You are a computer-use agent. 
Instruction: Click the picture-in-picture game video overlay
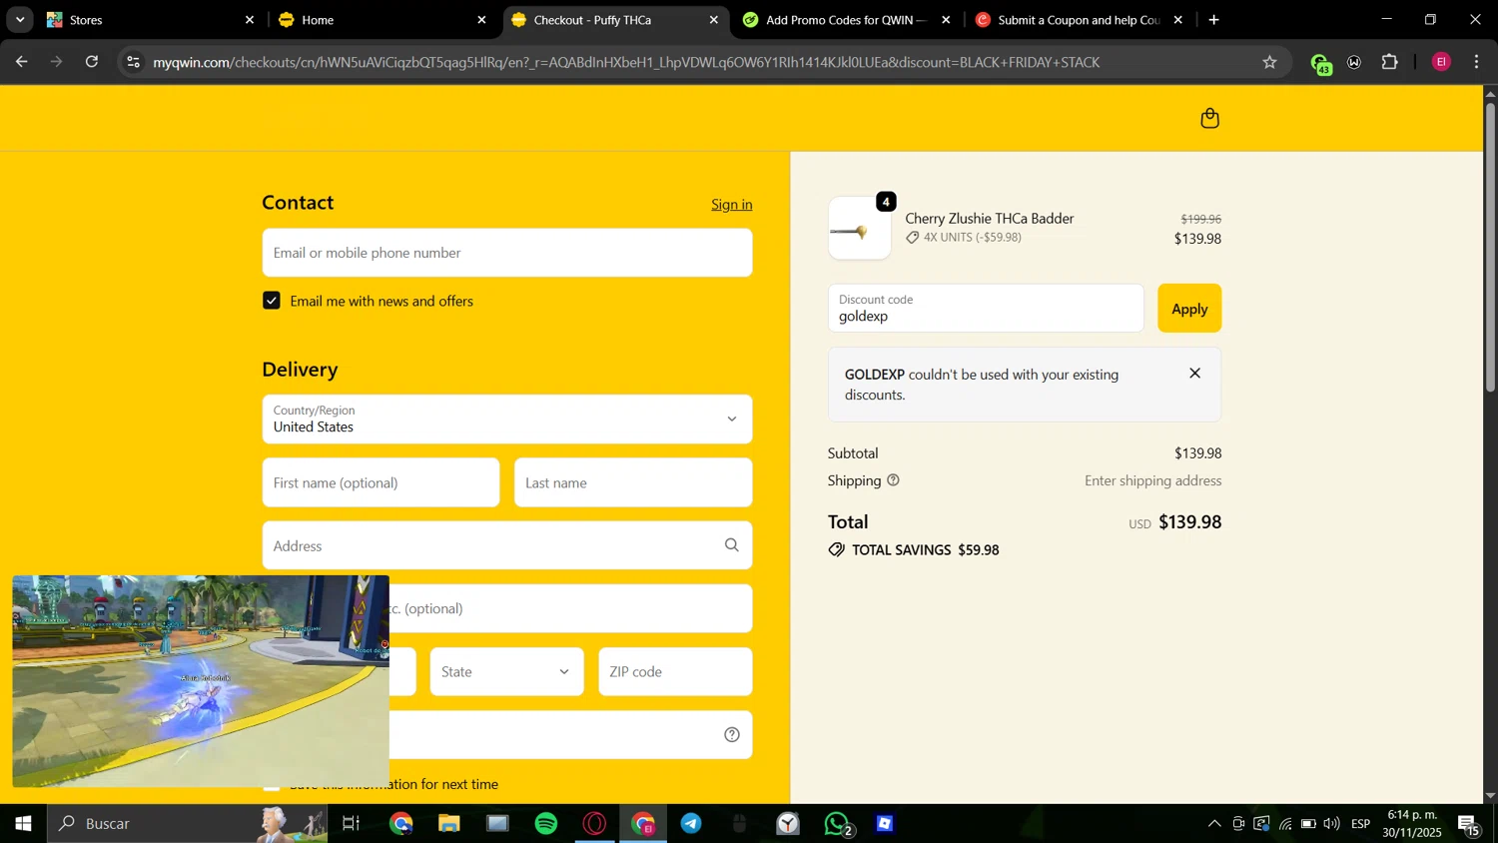(x=201, y=681)
